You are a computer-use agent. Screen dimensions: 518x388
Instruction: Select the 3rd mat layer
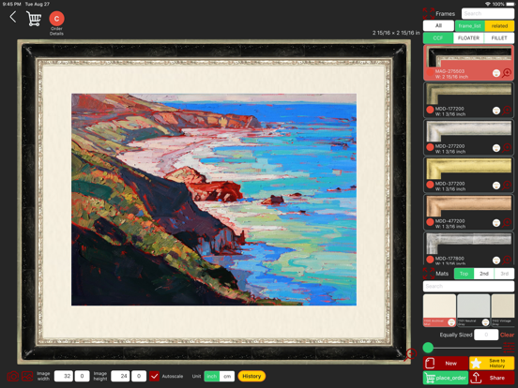(504, 274)
